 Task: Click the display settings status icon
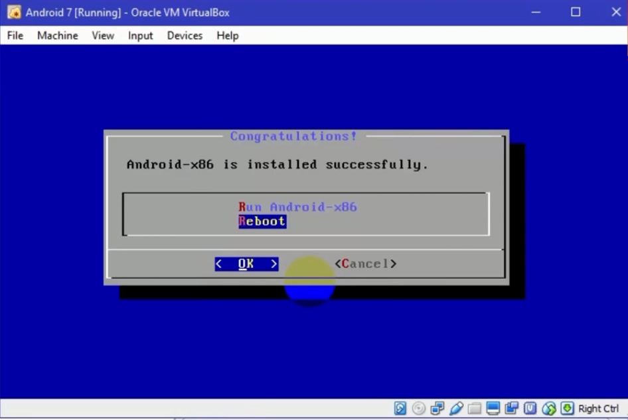tap(493, 409)
